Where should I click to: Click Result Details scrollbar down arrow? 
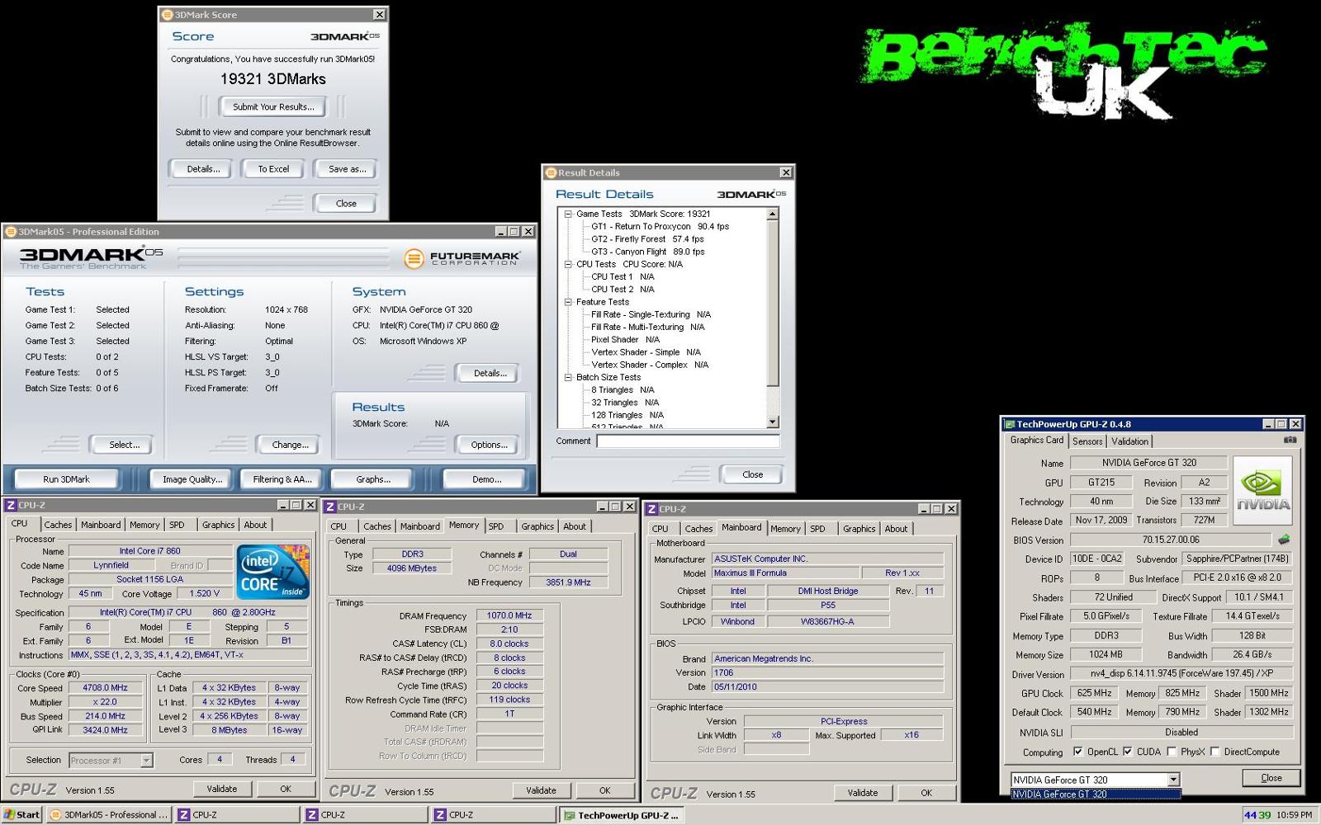click(x=773, y=422)
